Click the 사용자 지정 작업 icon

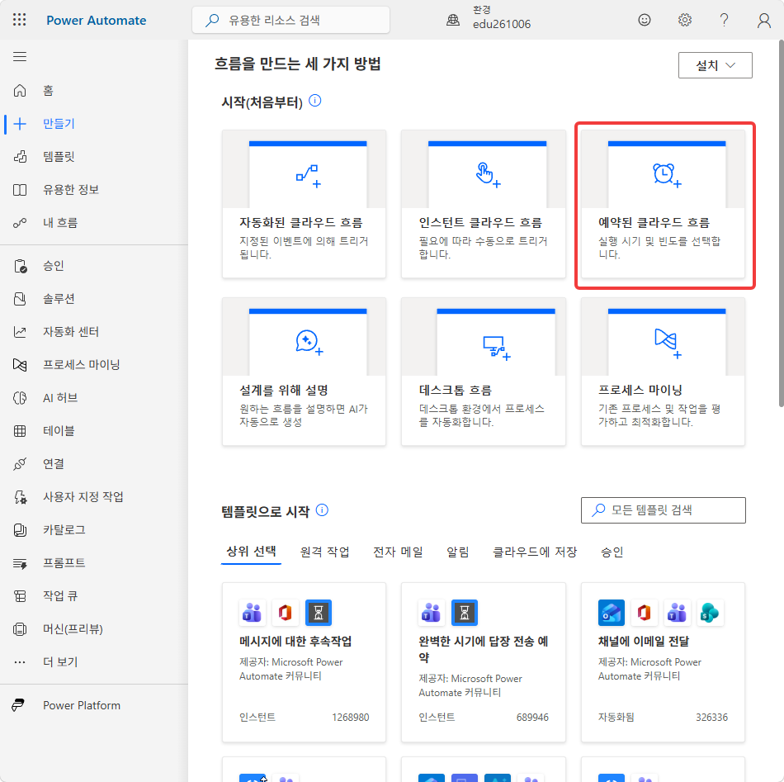point(20,497)
